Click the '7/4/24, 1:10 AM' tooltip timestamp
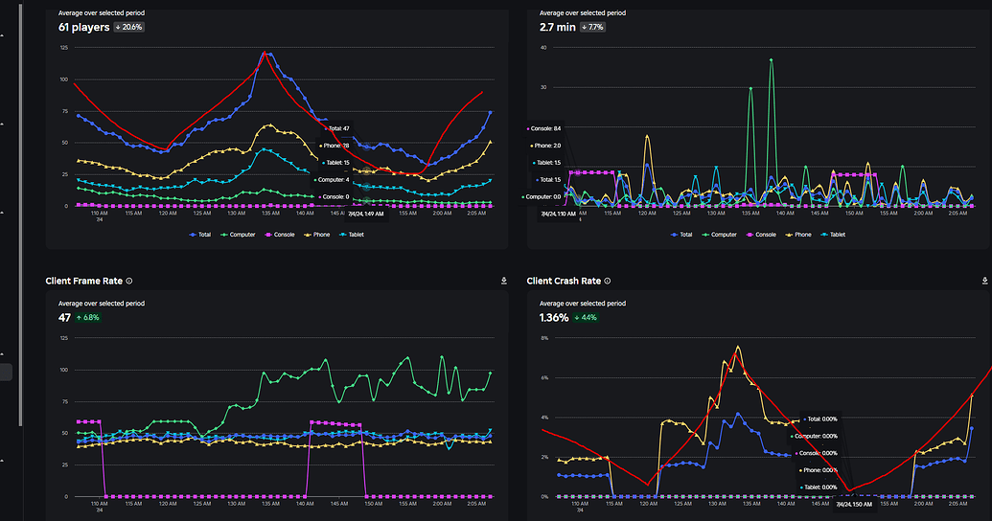This screenshot has width=992, height=521. (x=558, y=214)
